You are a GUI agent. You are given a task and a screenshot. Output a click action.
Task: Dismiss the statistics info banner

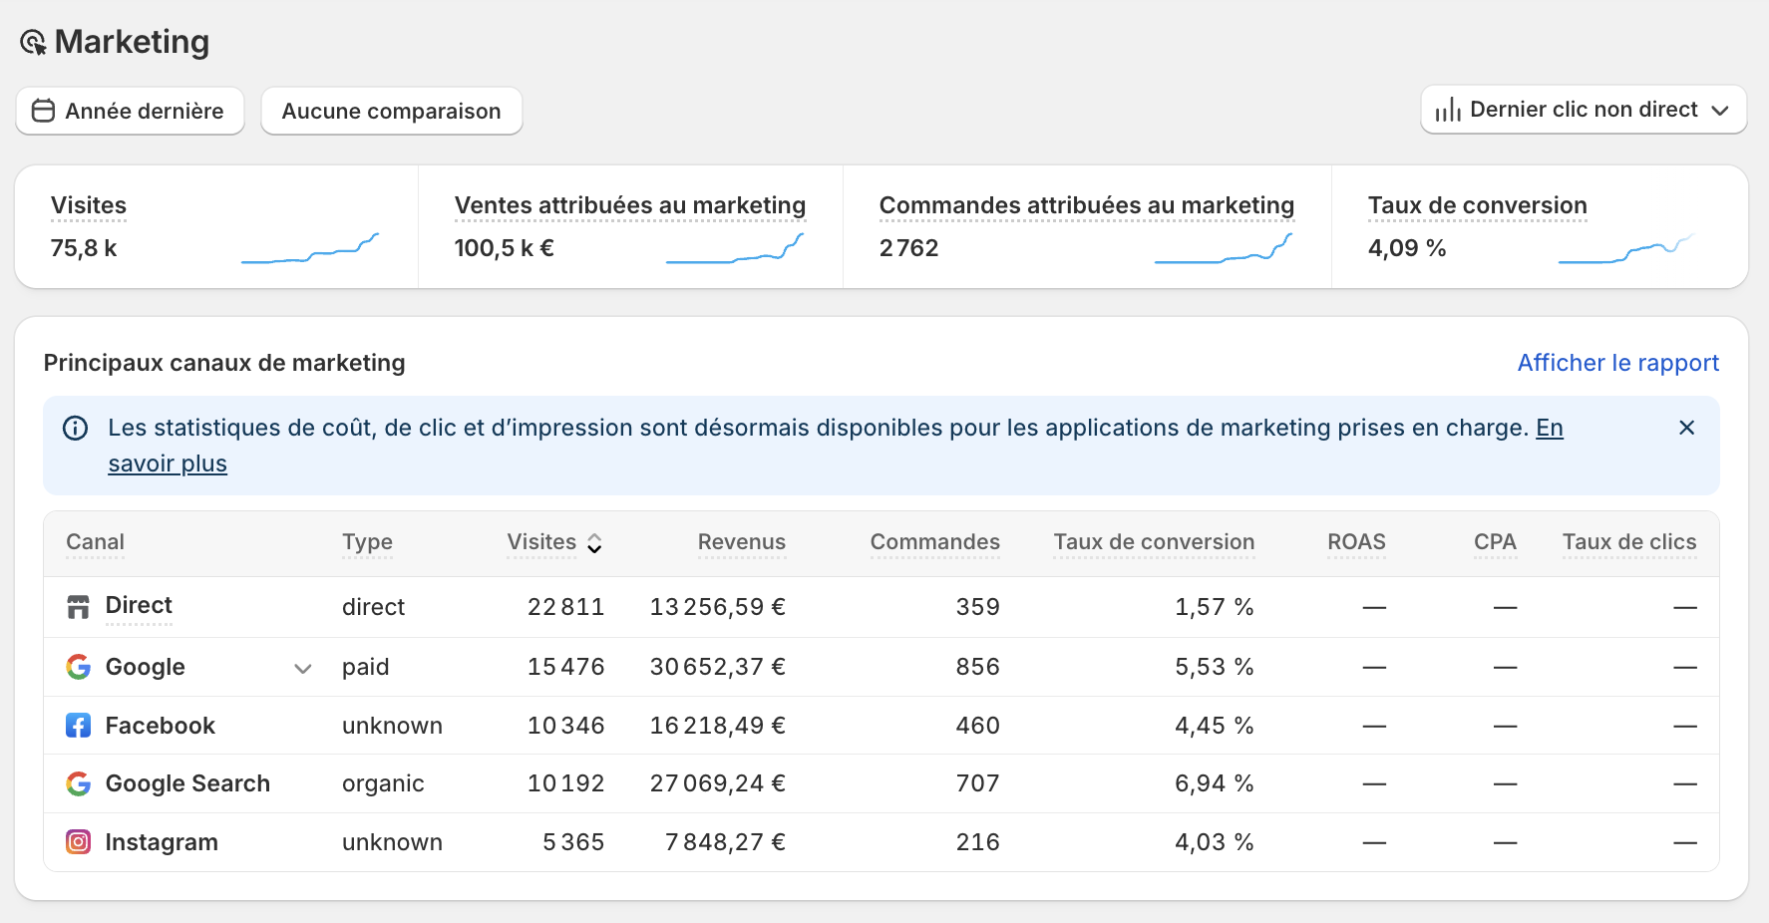1686,428
